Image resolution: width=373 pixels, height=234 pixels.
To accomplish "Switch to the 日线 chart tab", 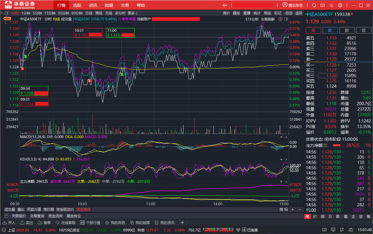I will [88, 13].
